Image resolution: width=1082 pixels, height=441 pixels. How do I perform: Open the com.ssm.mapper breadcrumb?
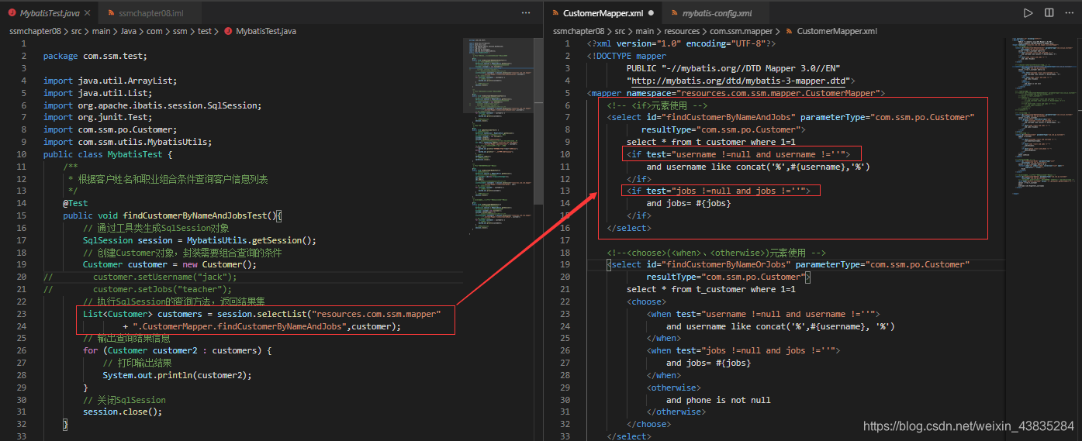point(741,31)
